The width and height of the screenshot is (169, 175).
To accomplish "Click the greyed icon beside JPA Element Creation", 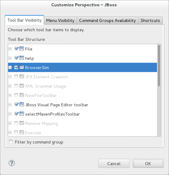I will tap(22, 77).
